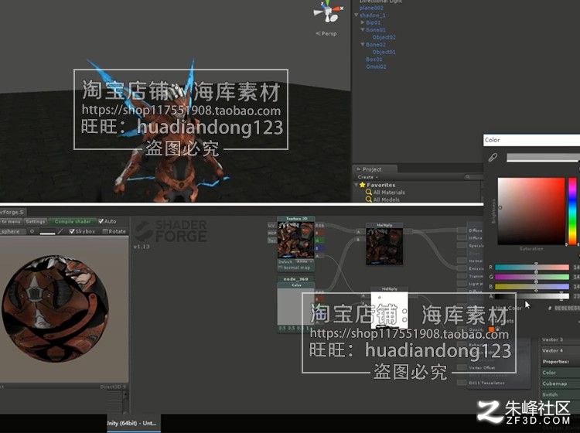Click the Return to menu button
The image size is (580, 433).
pyautogui.click(x=11, y=221)
